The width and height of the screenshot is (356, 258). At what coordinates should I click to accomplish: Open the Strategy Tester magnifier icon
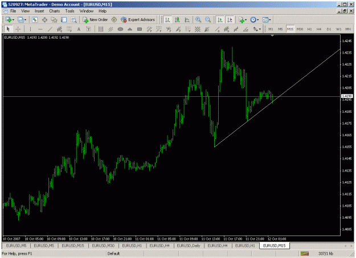click(x=73, y=20)
